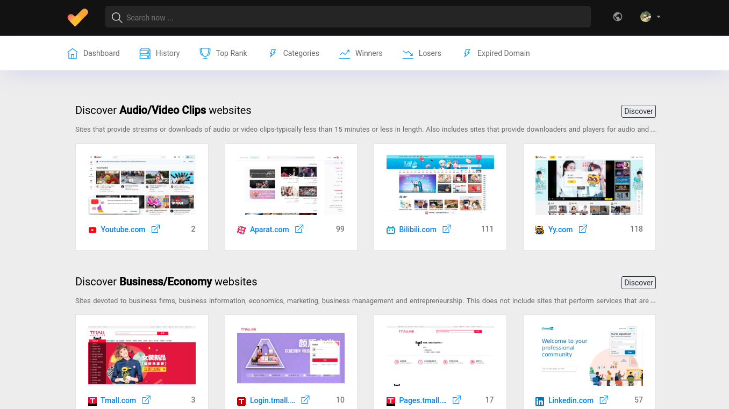The image size is (729, 409).
Task: Click the search magnifier icon
Action: (117, 18)
